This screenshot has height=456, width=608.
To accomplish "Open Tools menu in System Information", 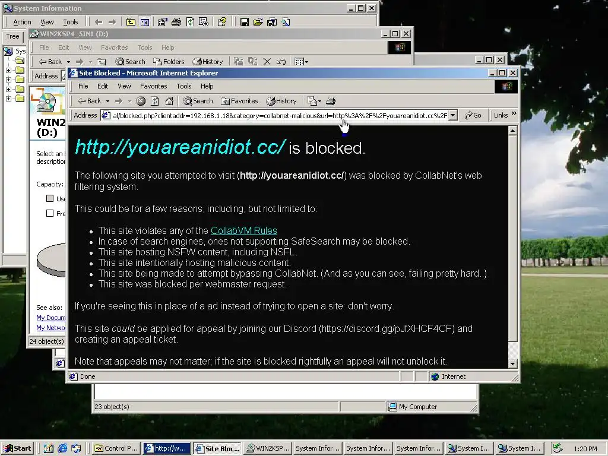I will click(71, 22).
